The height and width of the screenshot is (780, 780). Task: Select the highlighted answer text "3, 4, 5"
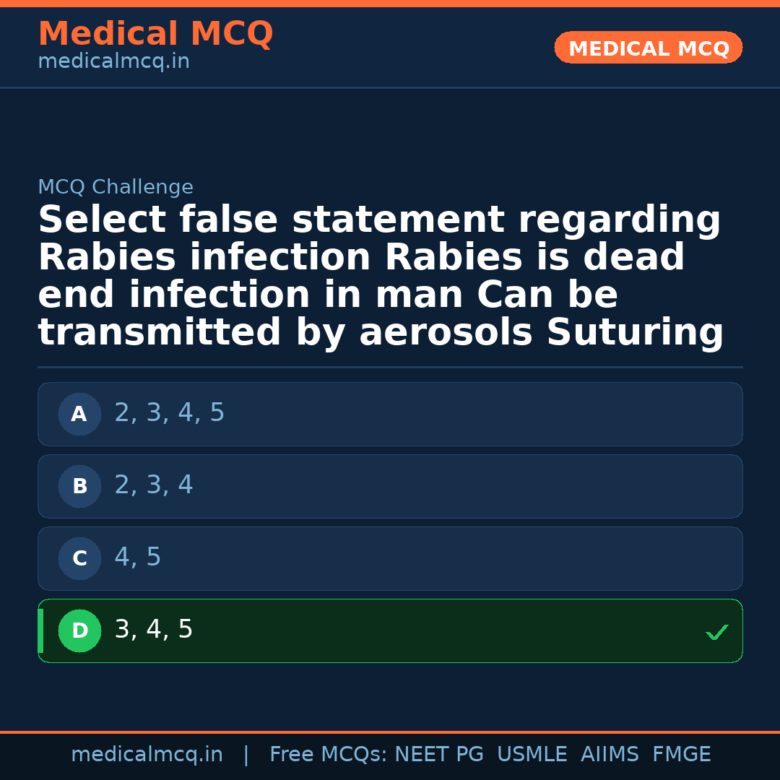[x=154, y=630]
